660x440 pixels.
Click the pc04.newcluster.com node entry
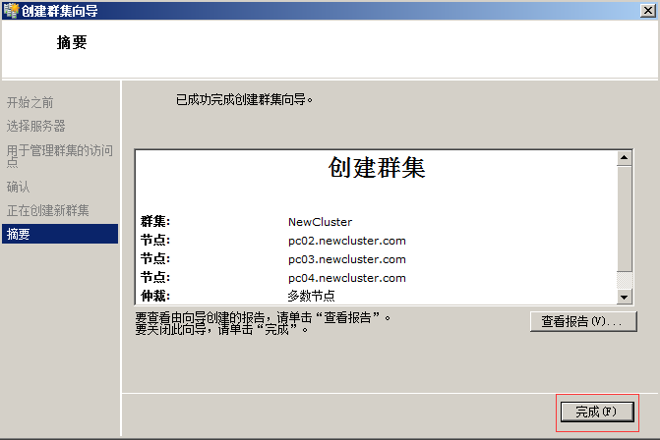tap(346, 278)
